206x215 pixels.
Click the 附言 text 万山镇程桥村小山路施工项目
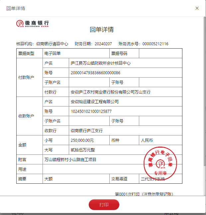(70, 159)
